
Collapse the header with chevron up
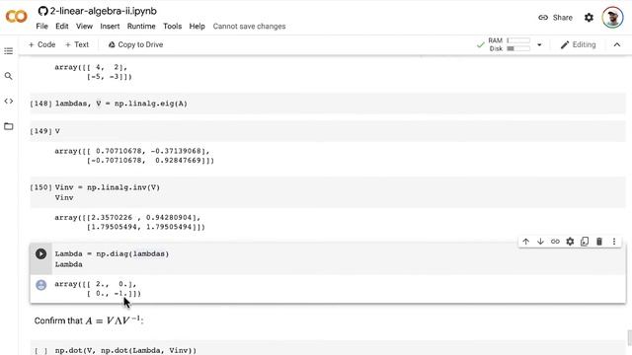tap(617, 44)
